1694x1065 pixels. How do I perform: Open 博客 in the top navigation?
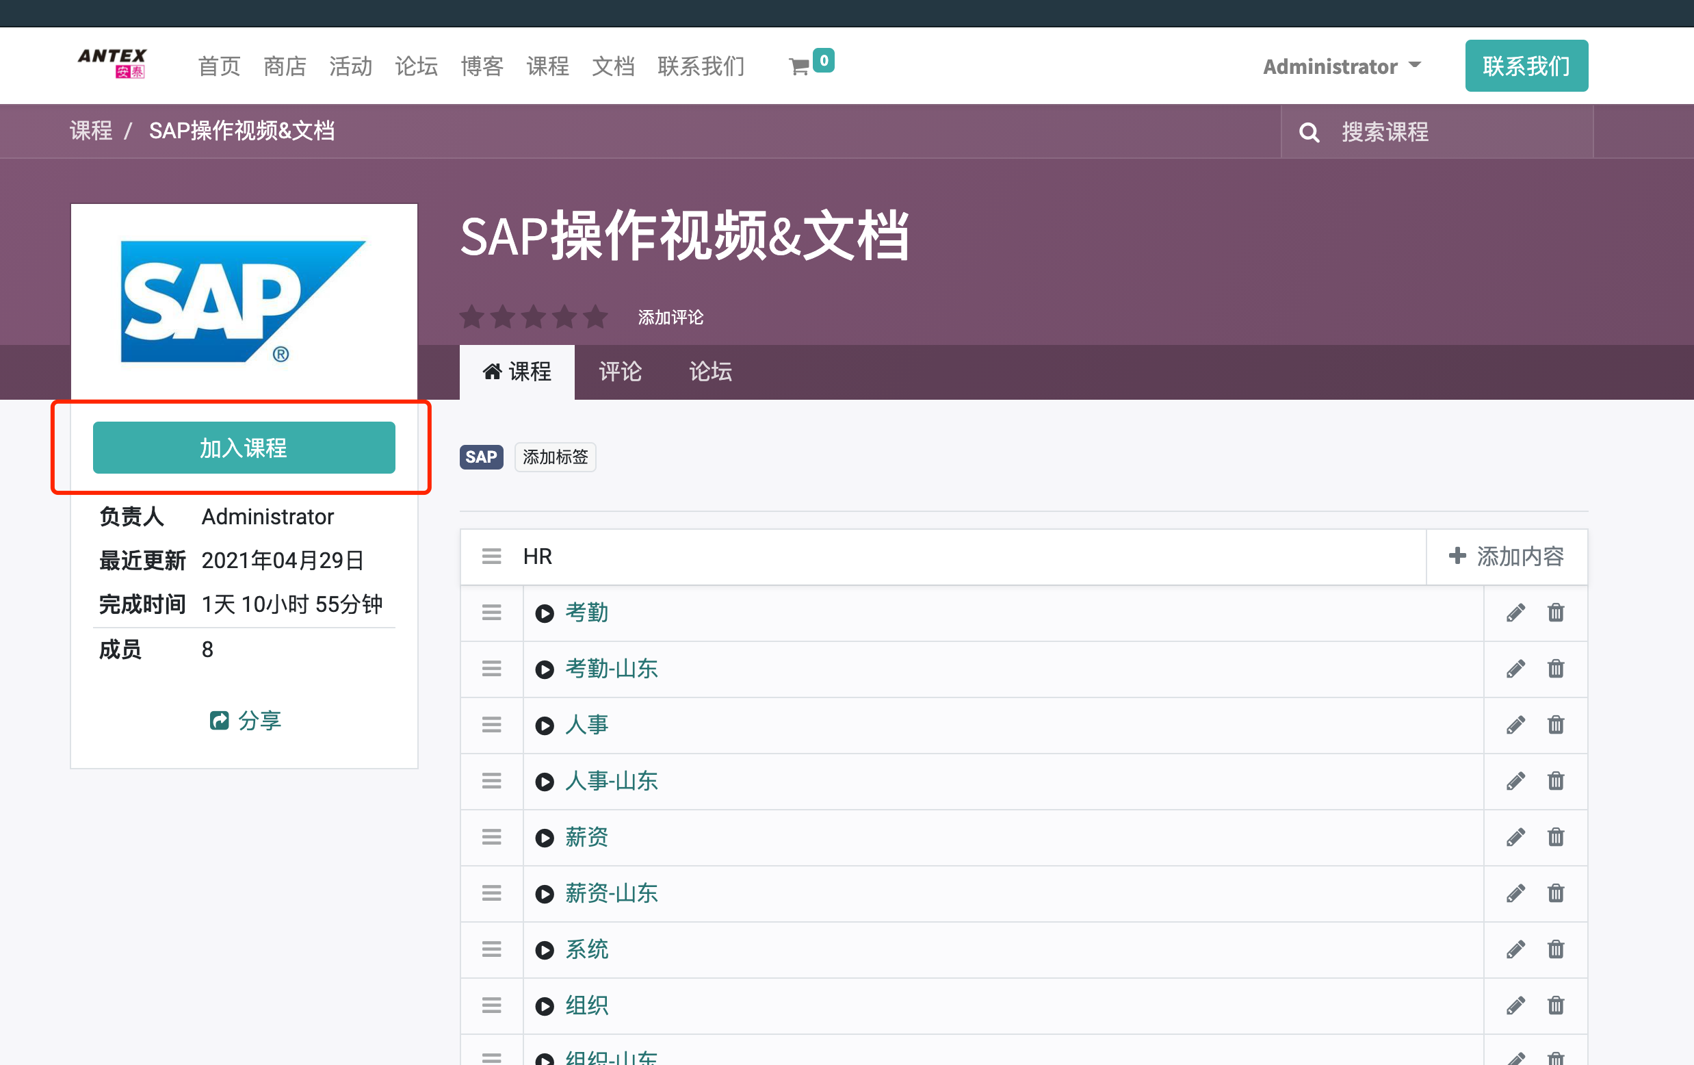[x=482, y=66]
